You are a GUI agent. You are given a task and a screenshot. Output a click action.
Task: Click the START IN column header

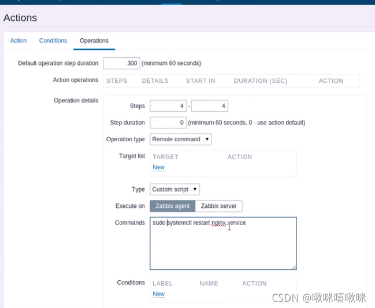tap(201, 81)
